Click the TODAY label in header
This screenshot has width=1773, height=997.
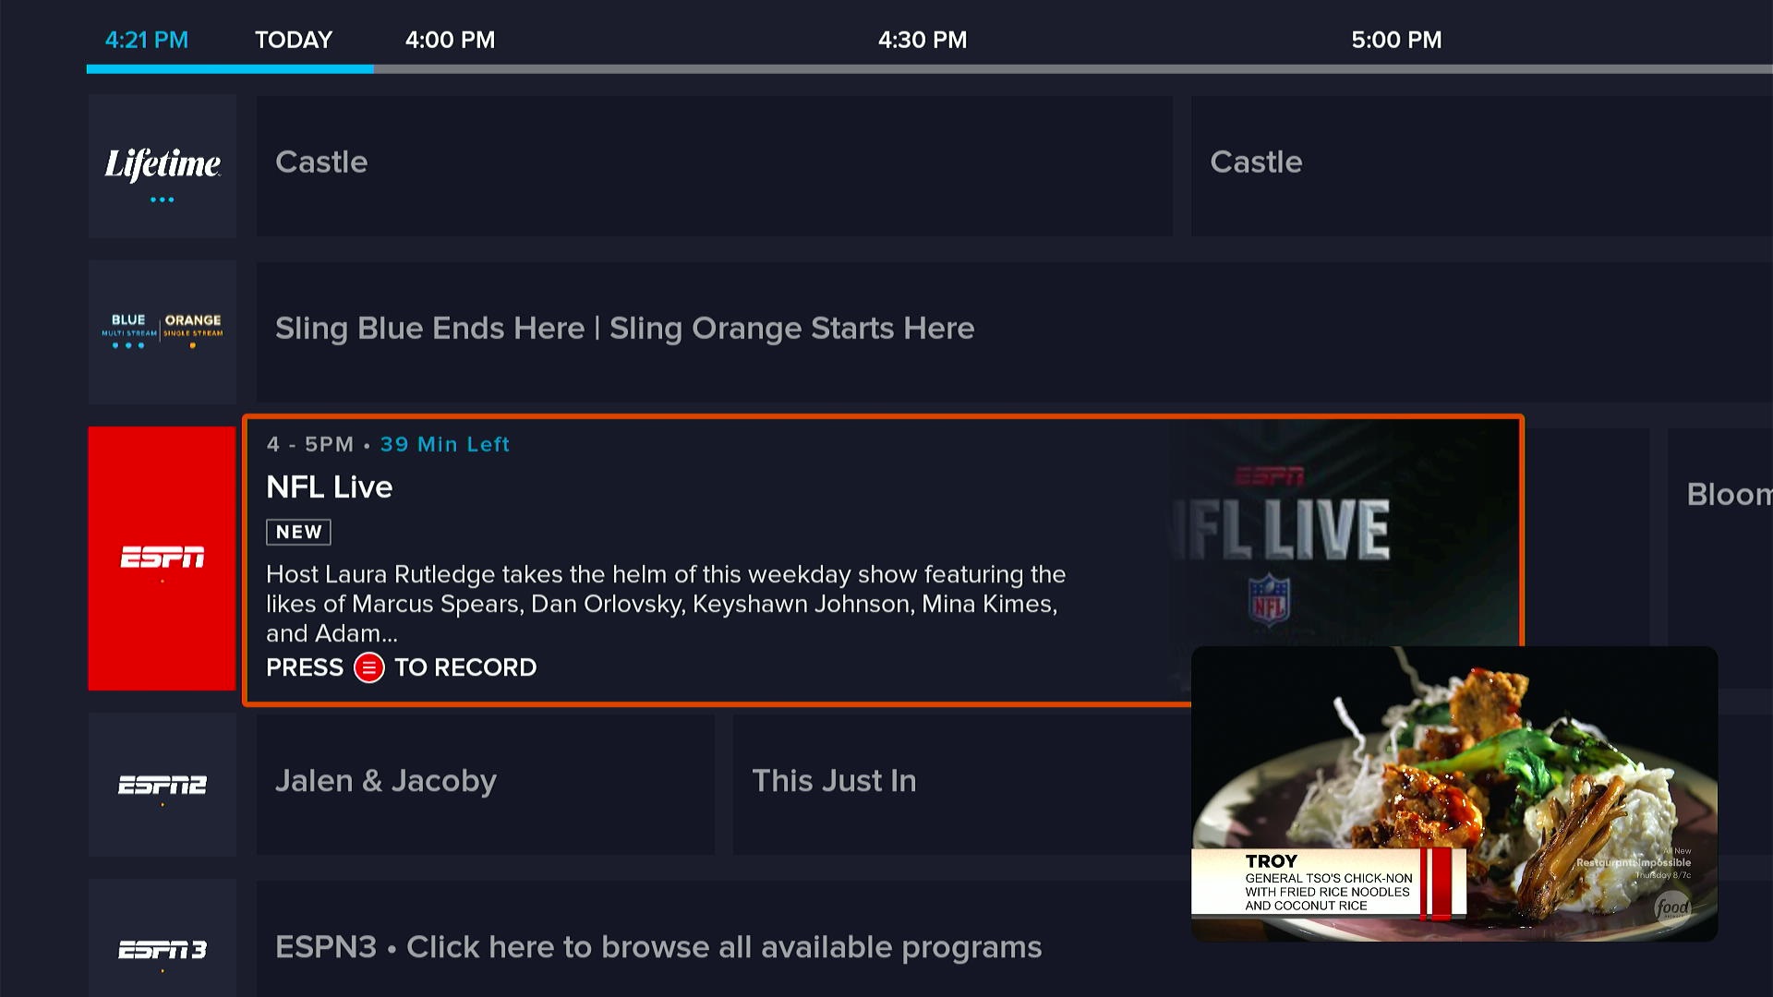click(295, 41)
